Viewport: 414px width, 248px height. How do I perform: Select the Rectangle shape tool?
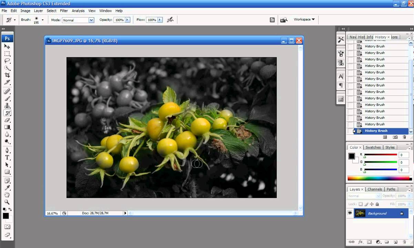[7, 172]
